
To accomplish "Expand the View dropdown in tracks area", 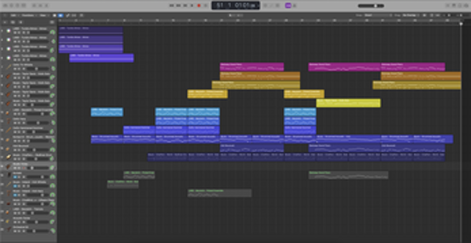I will 44,15.
